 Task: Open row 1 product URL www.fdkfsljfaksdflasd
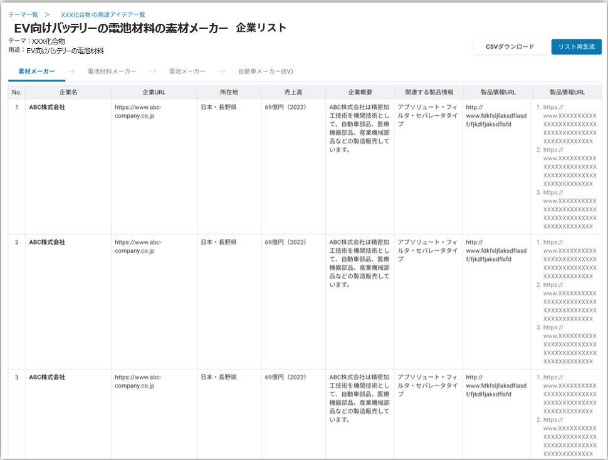click(496, 116)
